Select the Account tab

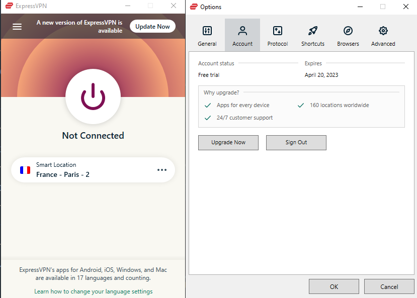tap(242, 36)
